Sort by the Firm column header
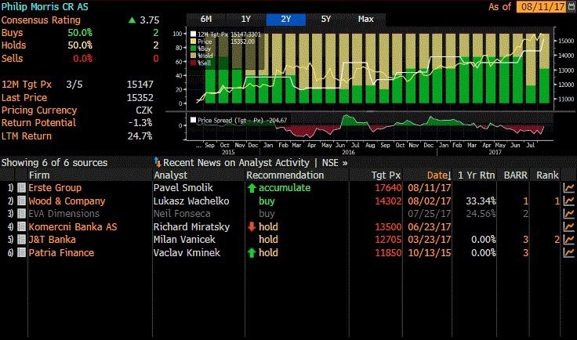The image size is (577, 340). point(39,175)
